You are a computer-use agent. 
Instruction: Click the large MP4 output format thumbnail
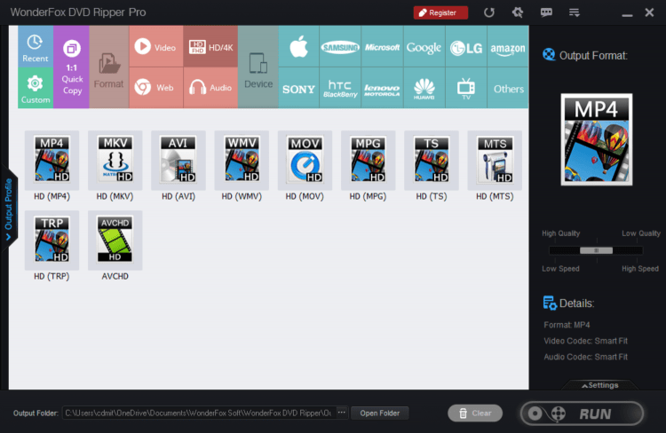point(597,139)
